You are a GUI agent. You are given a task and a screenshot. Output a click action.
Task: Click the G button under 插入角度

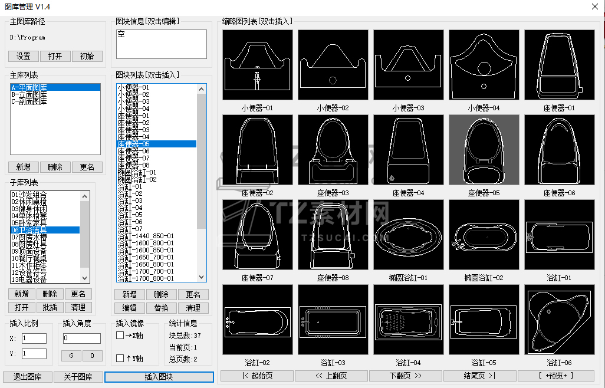71,355
